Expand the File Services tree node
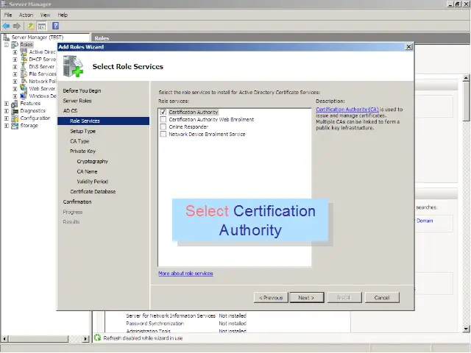This screenshot has height=353, width=471. tap(15, 74)
